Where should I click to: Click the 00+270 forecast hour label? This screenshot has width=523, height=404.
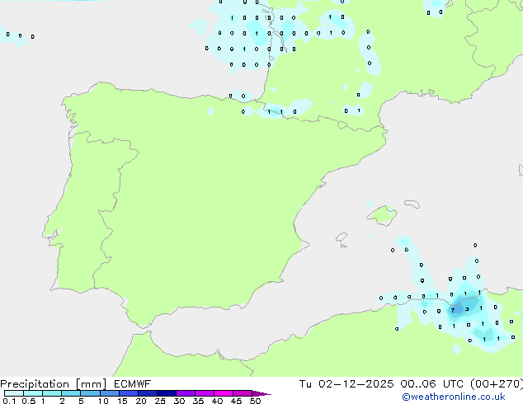click(x=497, y=384)
